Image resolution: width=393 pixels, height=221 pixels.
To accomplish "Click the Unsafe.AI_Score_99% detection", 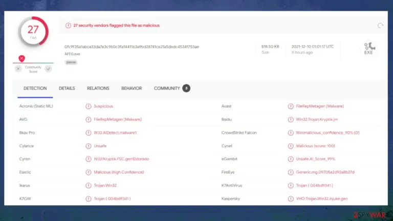I will pos(316,159).
